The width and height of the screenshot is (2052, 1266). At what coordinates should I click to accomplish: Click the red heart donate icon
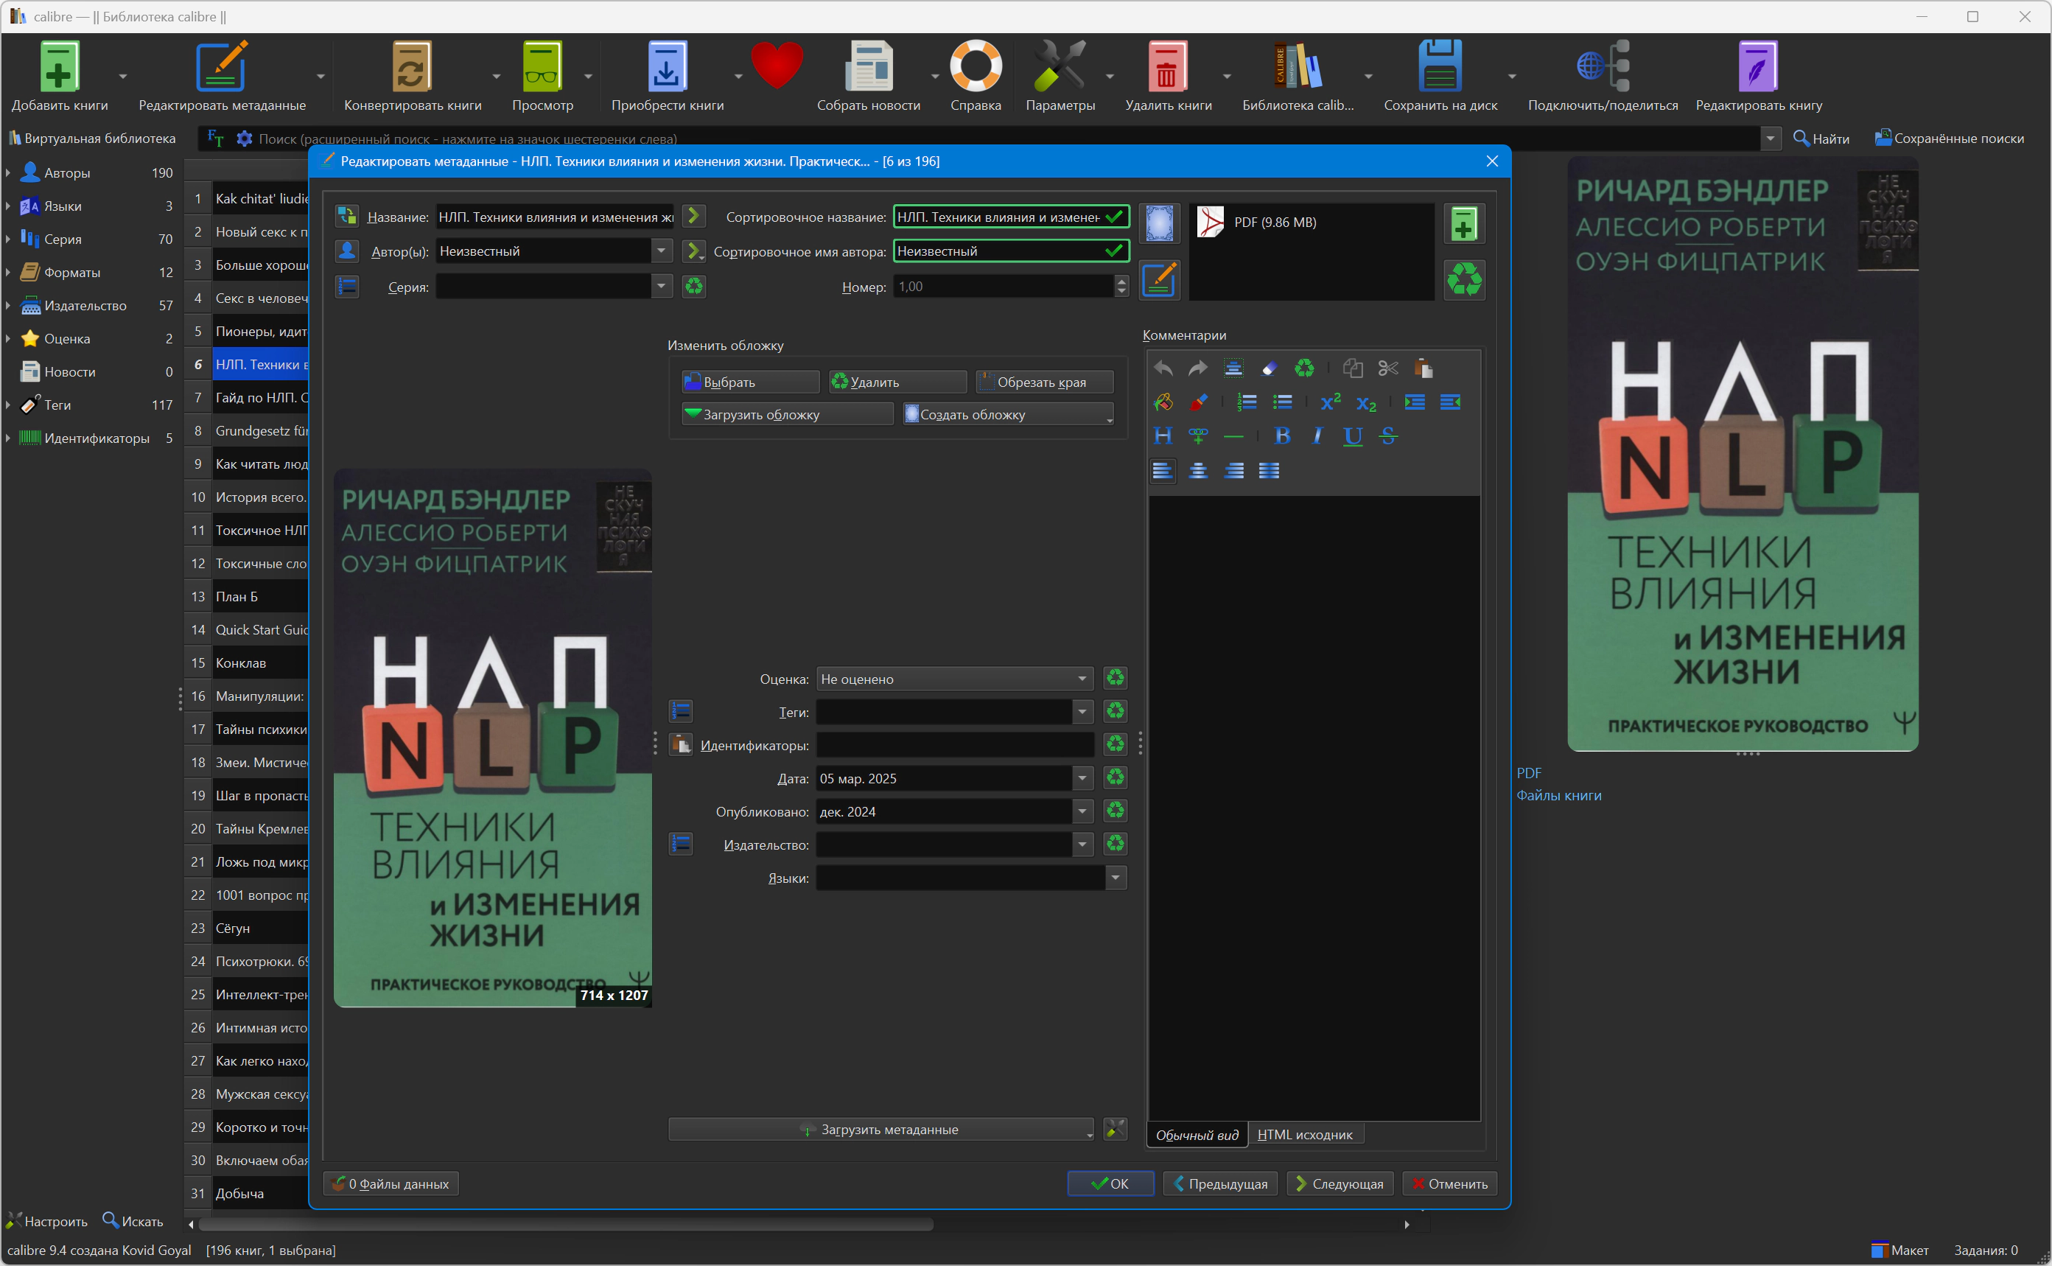click(776, 67)
